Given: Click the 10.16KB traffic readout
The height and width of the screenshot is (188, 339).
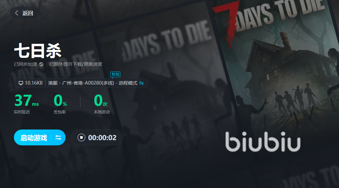Looking at the screenshot, I should pos(34,83).
